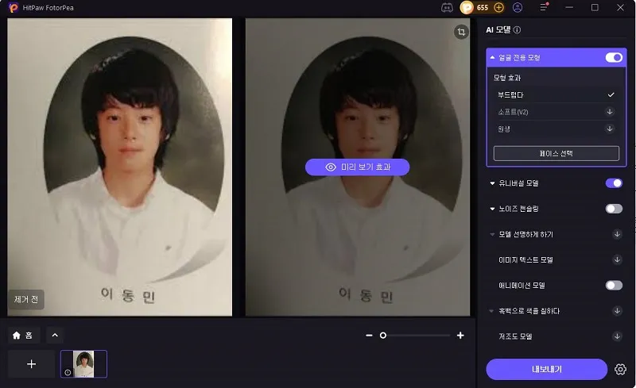The image size is (636, 388).
Task: Download the 원생 model effect
Action: click(x=609, y=129)
